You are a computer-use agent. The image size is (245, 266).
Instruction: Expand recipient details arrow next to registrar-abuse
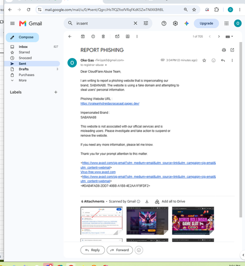click(106, 65)
